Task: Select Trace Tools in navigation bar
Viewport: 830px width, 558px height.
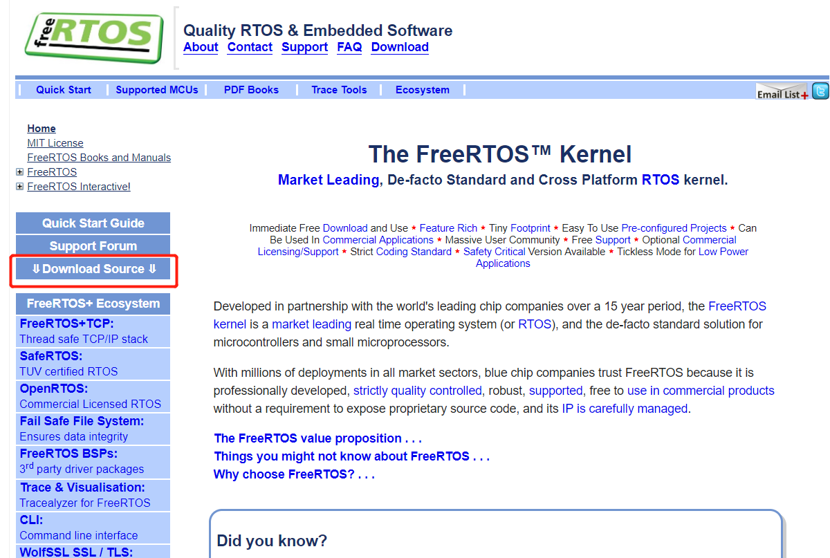Action: (339, 90)
